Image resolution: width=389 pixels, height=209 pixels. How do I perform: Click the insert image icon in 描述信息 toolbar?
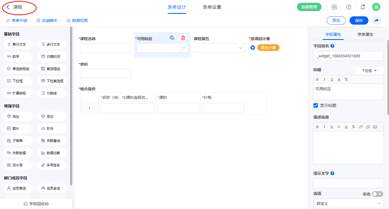tap(375, 127)
